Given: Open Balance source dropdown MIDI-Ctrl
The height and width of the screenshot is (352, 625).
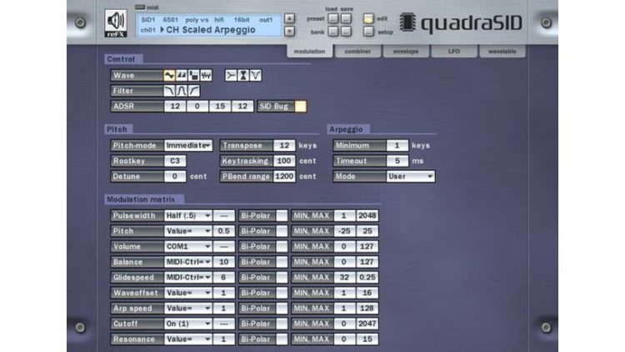Looking at the screenshot, I should (x=188, y=262).
